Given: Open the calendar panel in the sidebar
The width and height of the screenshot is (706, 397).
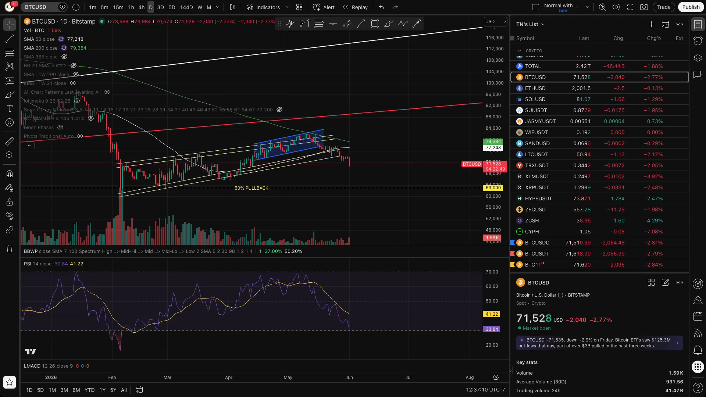Looking at the screenshot, I should tap(698, 316).
